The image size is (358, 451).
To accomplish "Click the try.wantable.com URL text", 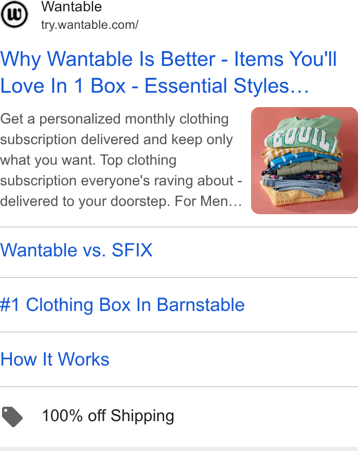I will 89,25.
